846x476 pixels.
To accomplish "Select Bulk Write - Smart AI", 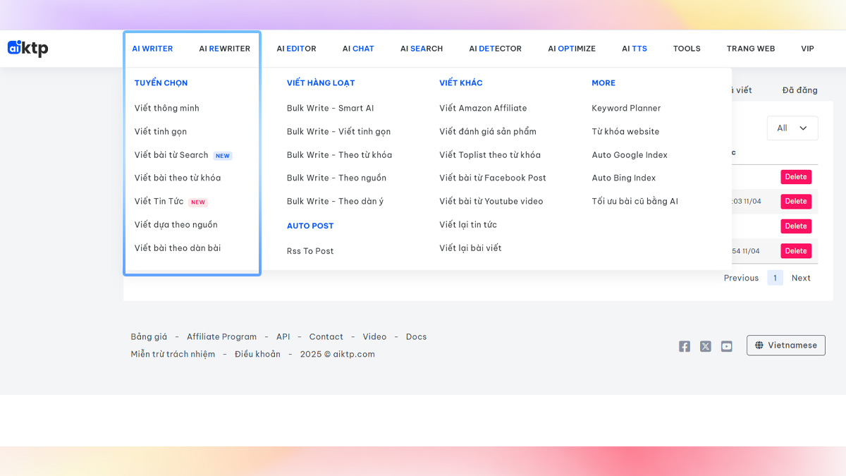I will point(330,108).
